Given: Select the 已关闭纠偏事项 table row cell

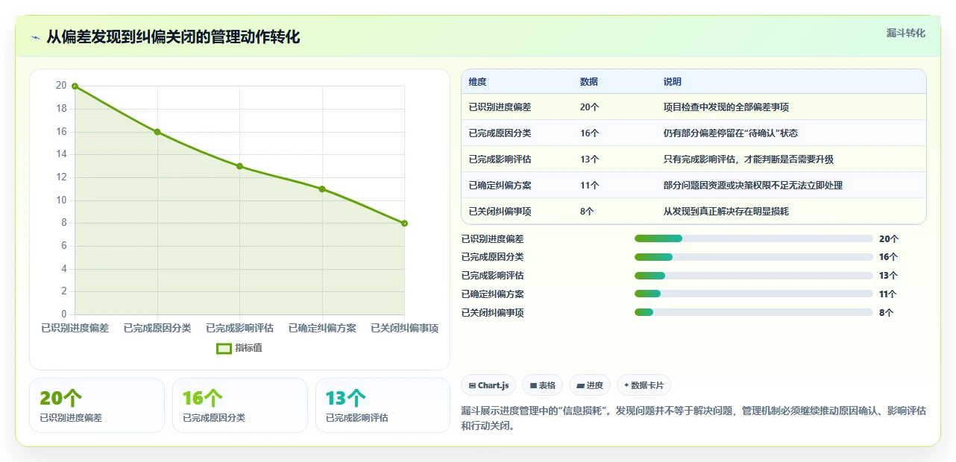Looking at the screenshot, I should coord(500,212).
